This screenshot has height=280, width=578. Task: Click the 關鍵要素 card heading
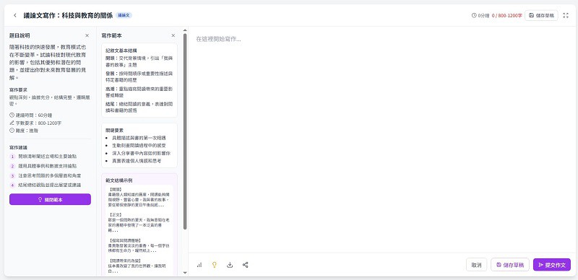point(114,131)
